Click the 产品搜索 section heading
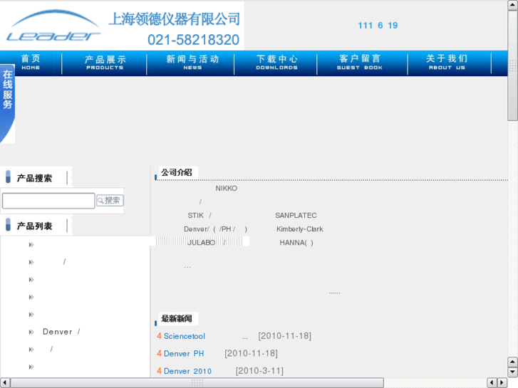The height and width of the screenshot is (388, 518). (x=34, y=178)
